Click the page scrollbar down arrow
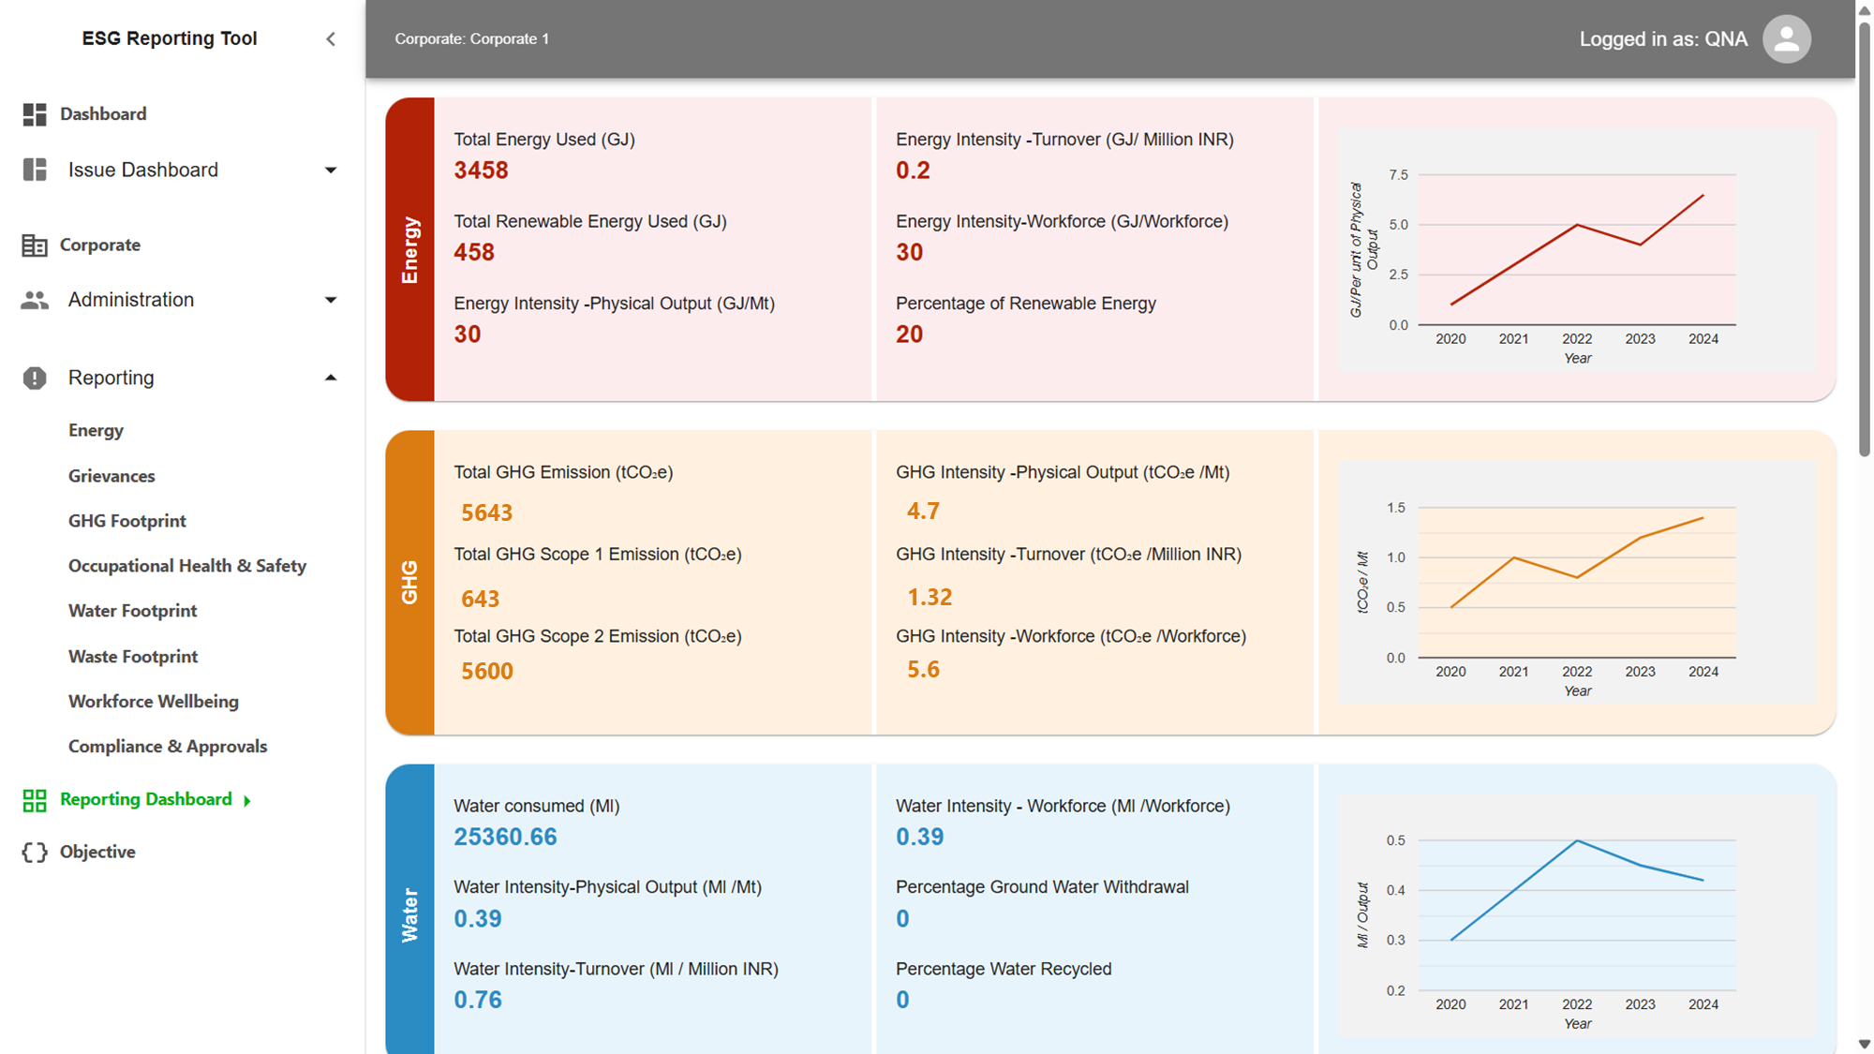This screenshot has height=1054, width=1874. (x=1864, y=1044)
